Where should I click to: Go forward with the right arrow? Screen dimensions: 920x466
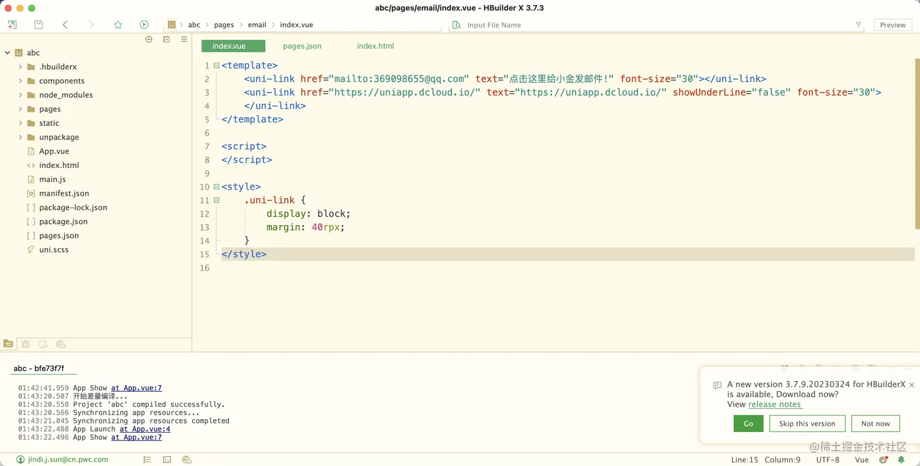91,25
